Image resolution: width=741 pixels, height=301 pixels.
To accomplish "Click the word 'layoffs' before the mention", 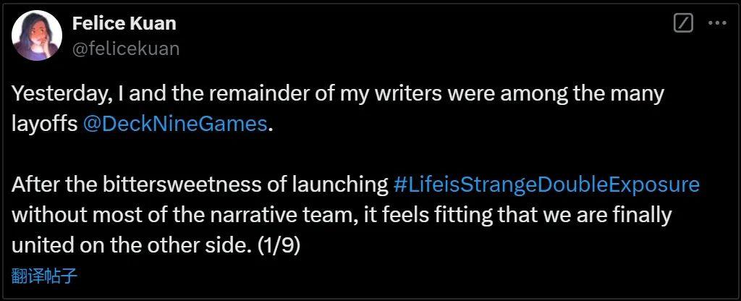I will [x=44, y=124].
